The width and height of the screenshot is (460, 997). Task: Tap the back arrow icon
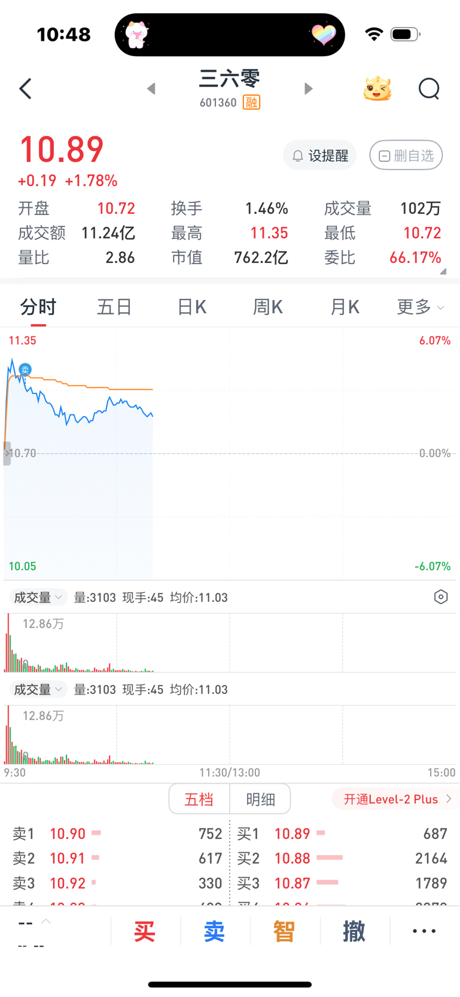(x=25, y=89)
